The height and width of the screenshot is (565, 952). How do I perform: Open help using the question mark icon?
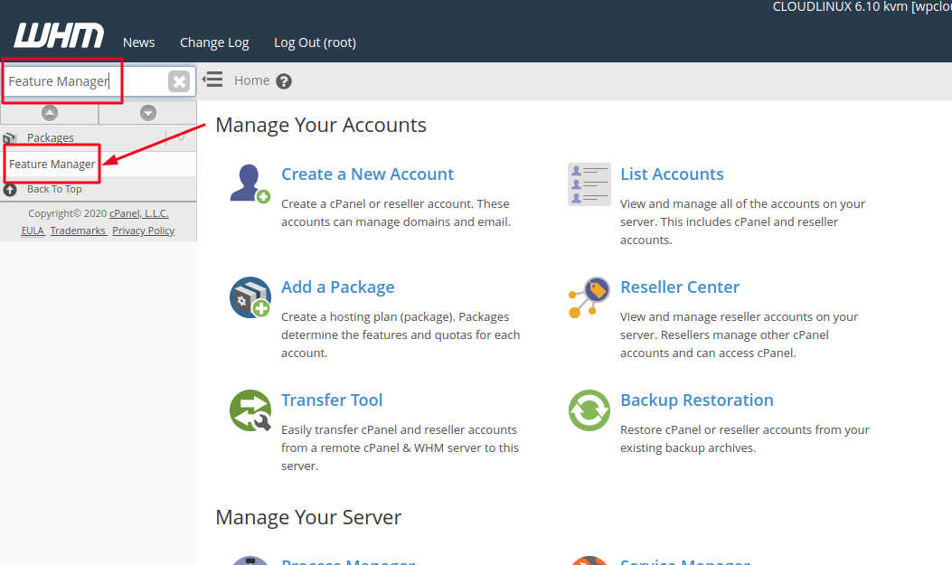[283, 80]
